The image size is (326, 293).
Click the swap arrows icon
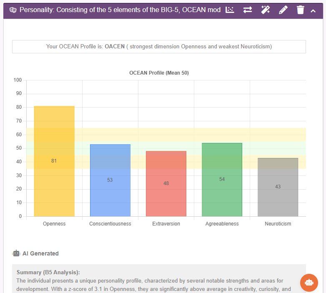click(x=248, y=10)
